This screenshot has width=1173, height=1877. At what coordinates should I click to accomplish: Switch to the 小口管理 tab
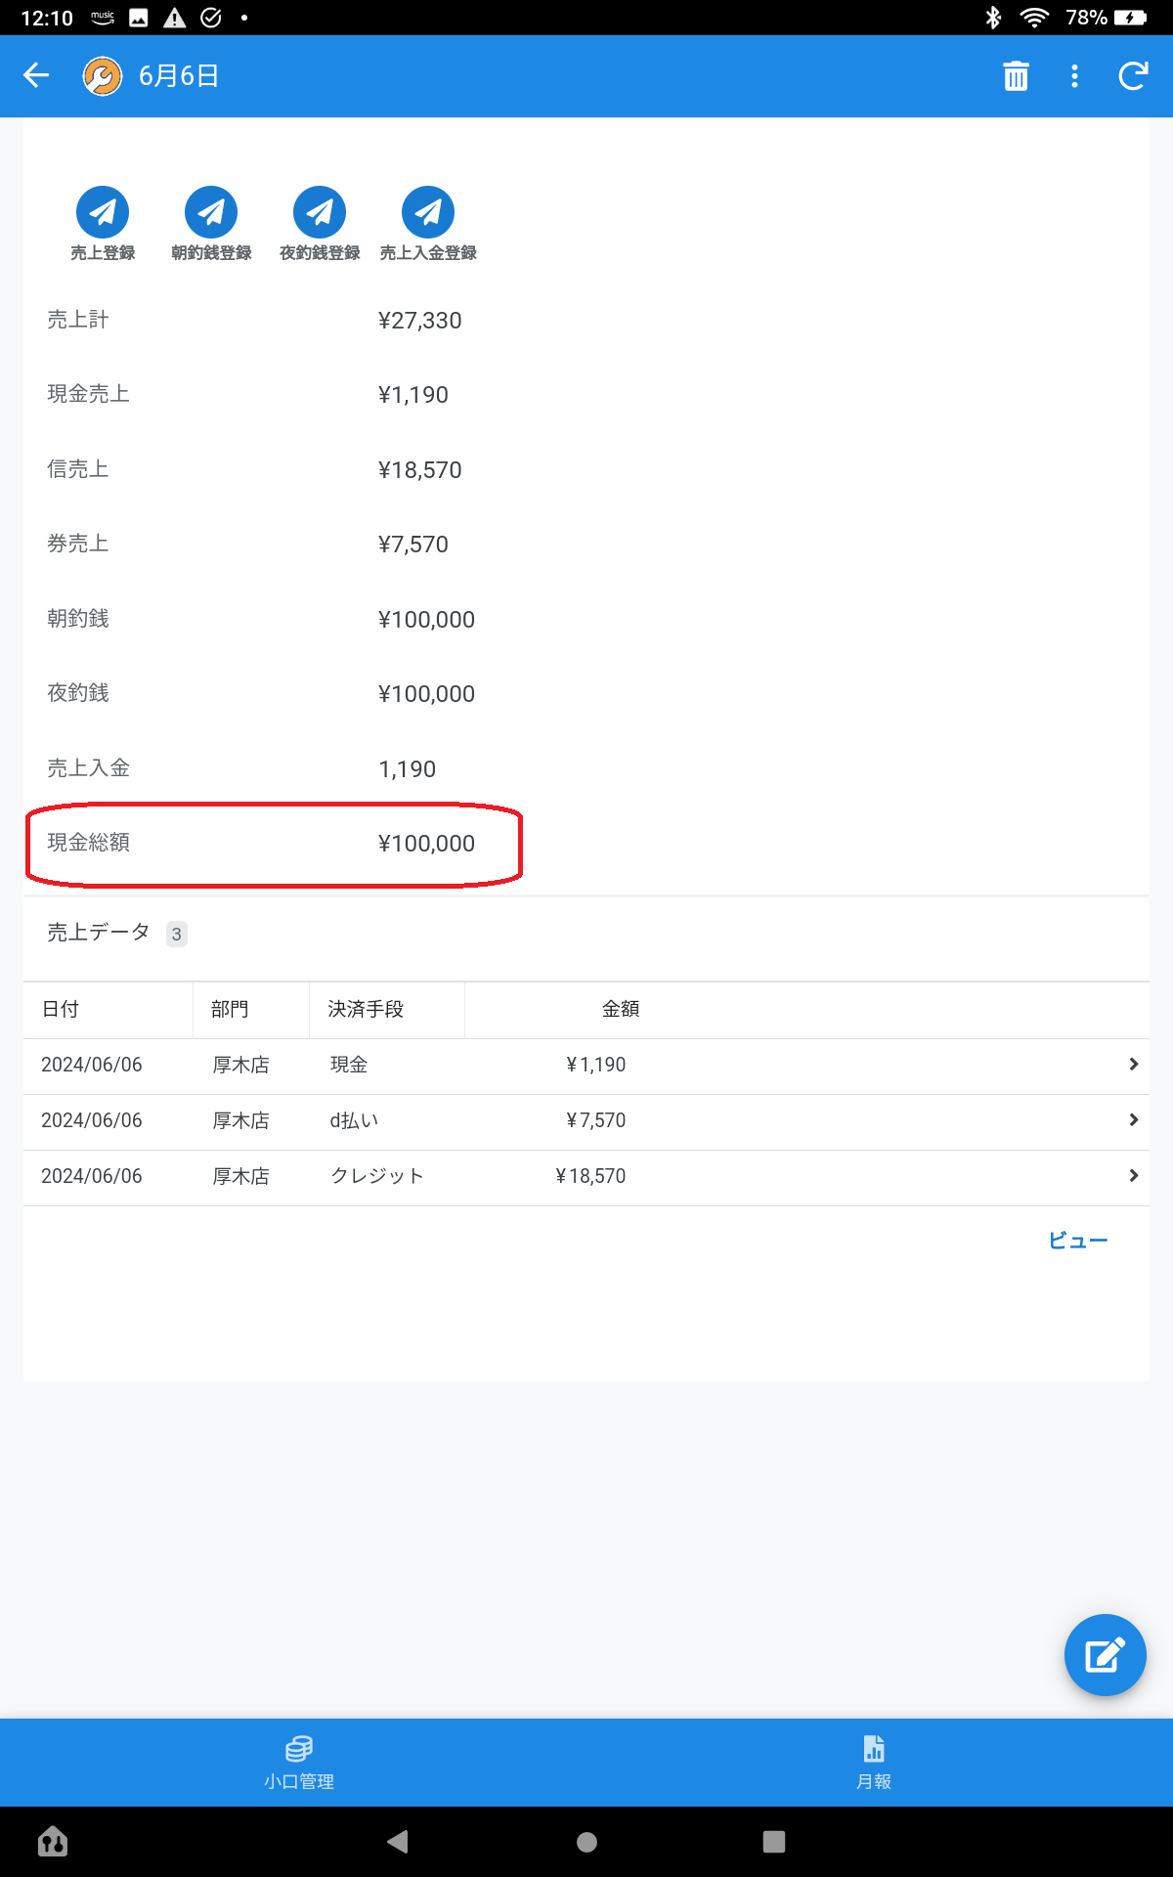[299, 1762]
